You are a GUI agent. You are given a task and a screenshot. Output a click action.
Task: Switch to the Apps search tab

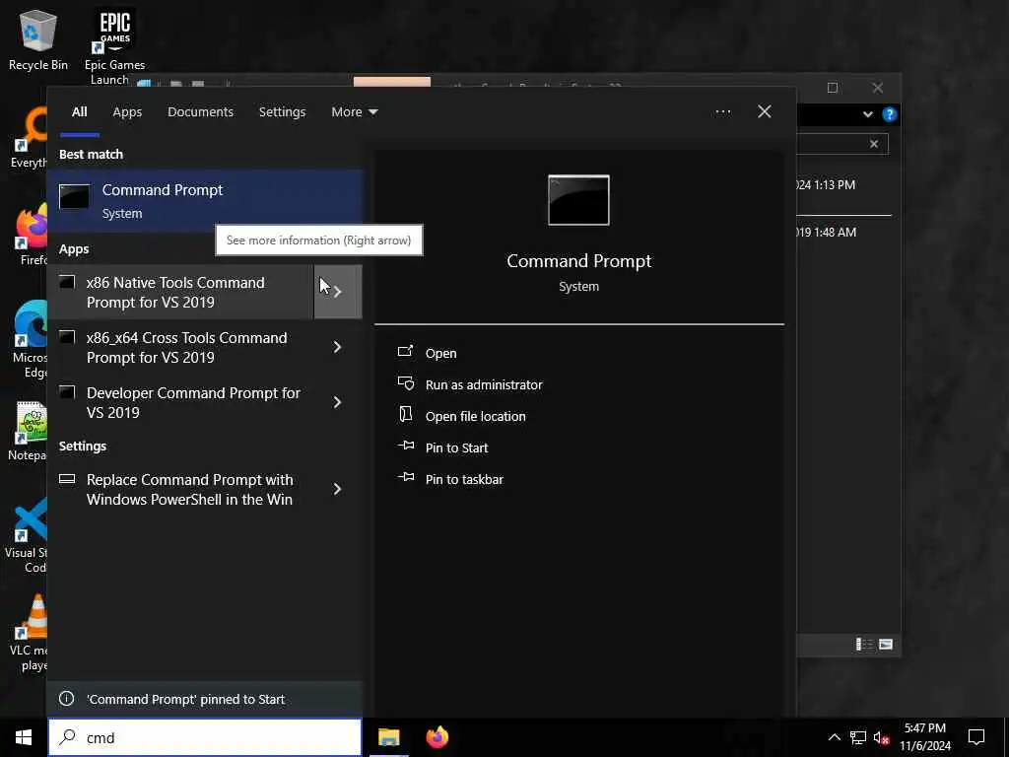pos(127,112)
